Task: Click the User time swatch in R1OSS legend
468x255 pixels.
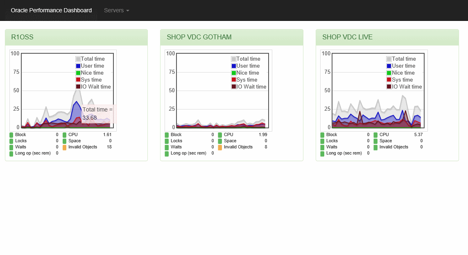Action: 78,66
